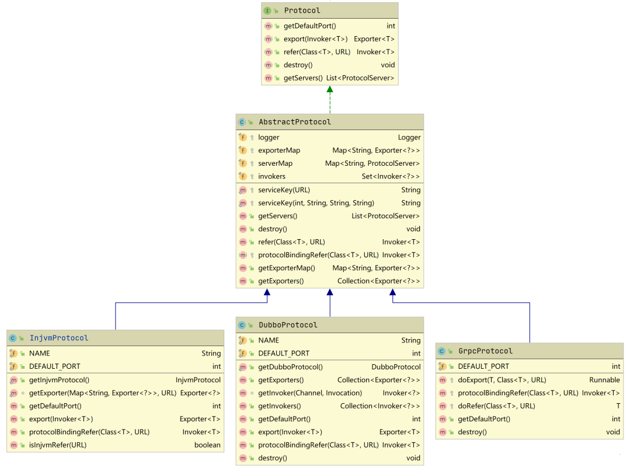630x468 pixels.
Task: Select the DubboProtocol return type of getDubboProtocol
Action: [x=396, y=368]
